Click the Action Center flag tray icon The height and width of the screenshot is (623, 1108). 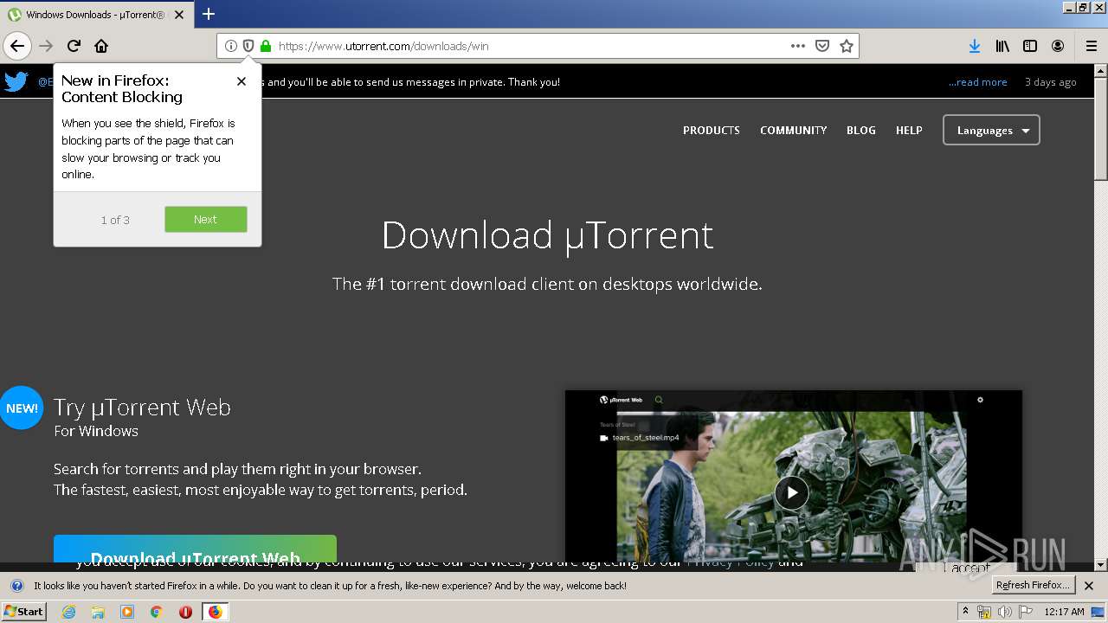(x=1027, y=612)
